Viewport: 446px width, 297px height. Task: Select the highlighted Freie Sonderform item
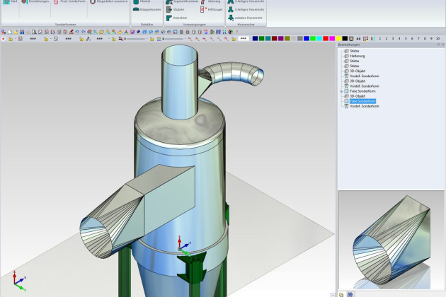coord(364,101)
